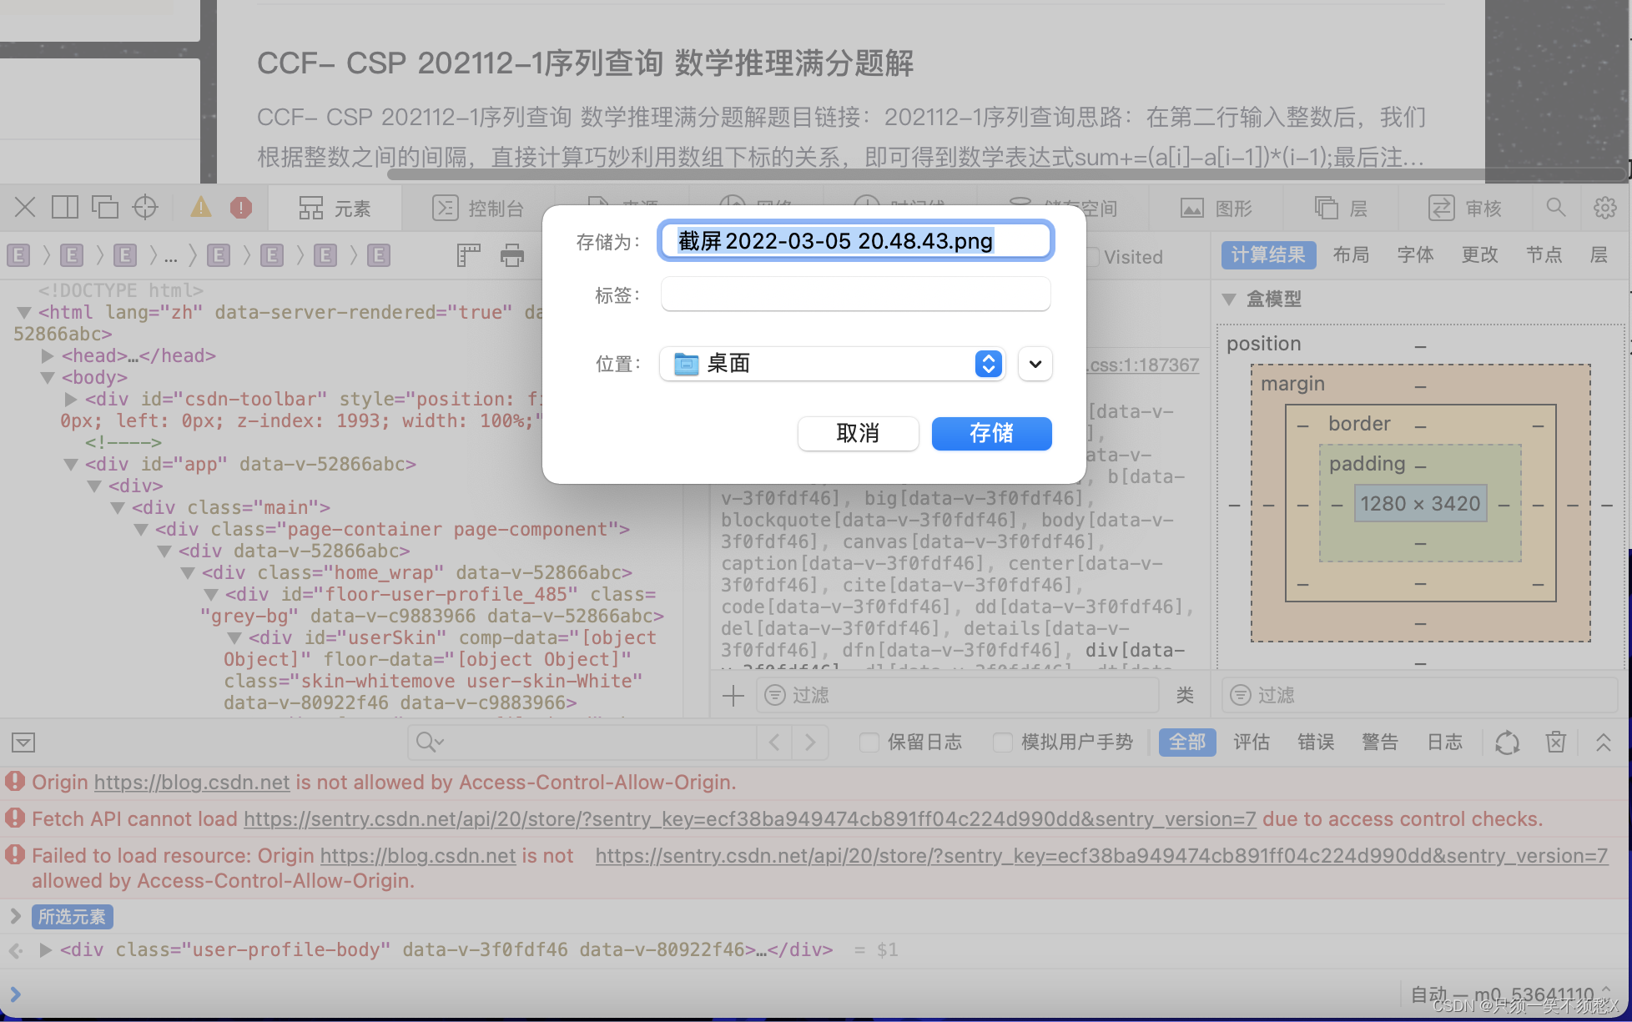
Task: Open the inspector settings gear
Action: [1604, 208]
